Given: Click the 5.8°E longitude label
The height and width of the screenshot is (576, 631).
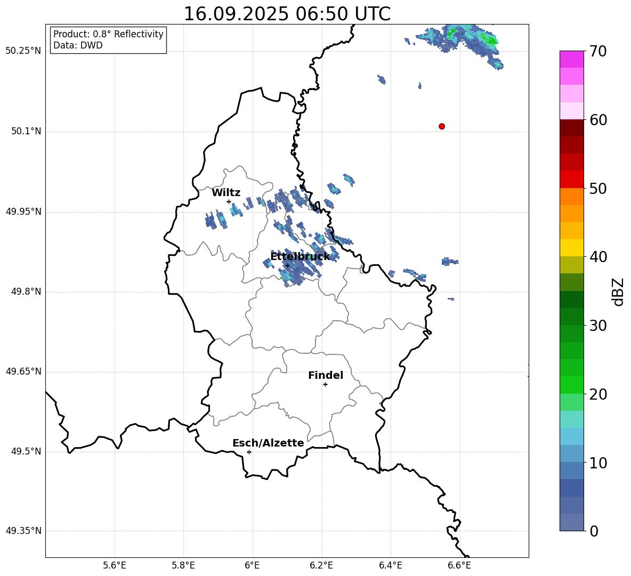Looking at the screenshot, I should pos(183,565).
